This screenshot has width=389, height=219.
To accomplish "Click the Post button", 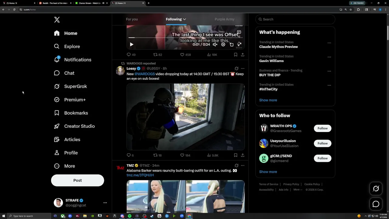I will click(77, 180).
